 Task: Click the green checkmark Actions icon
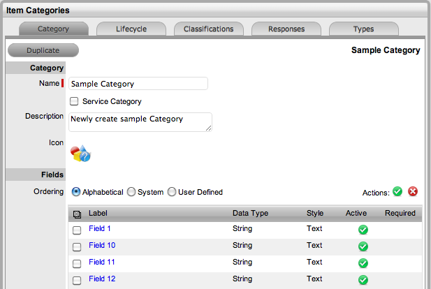pyautogui.click(x=397, y=192)
